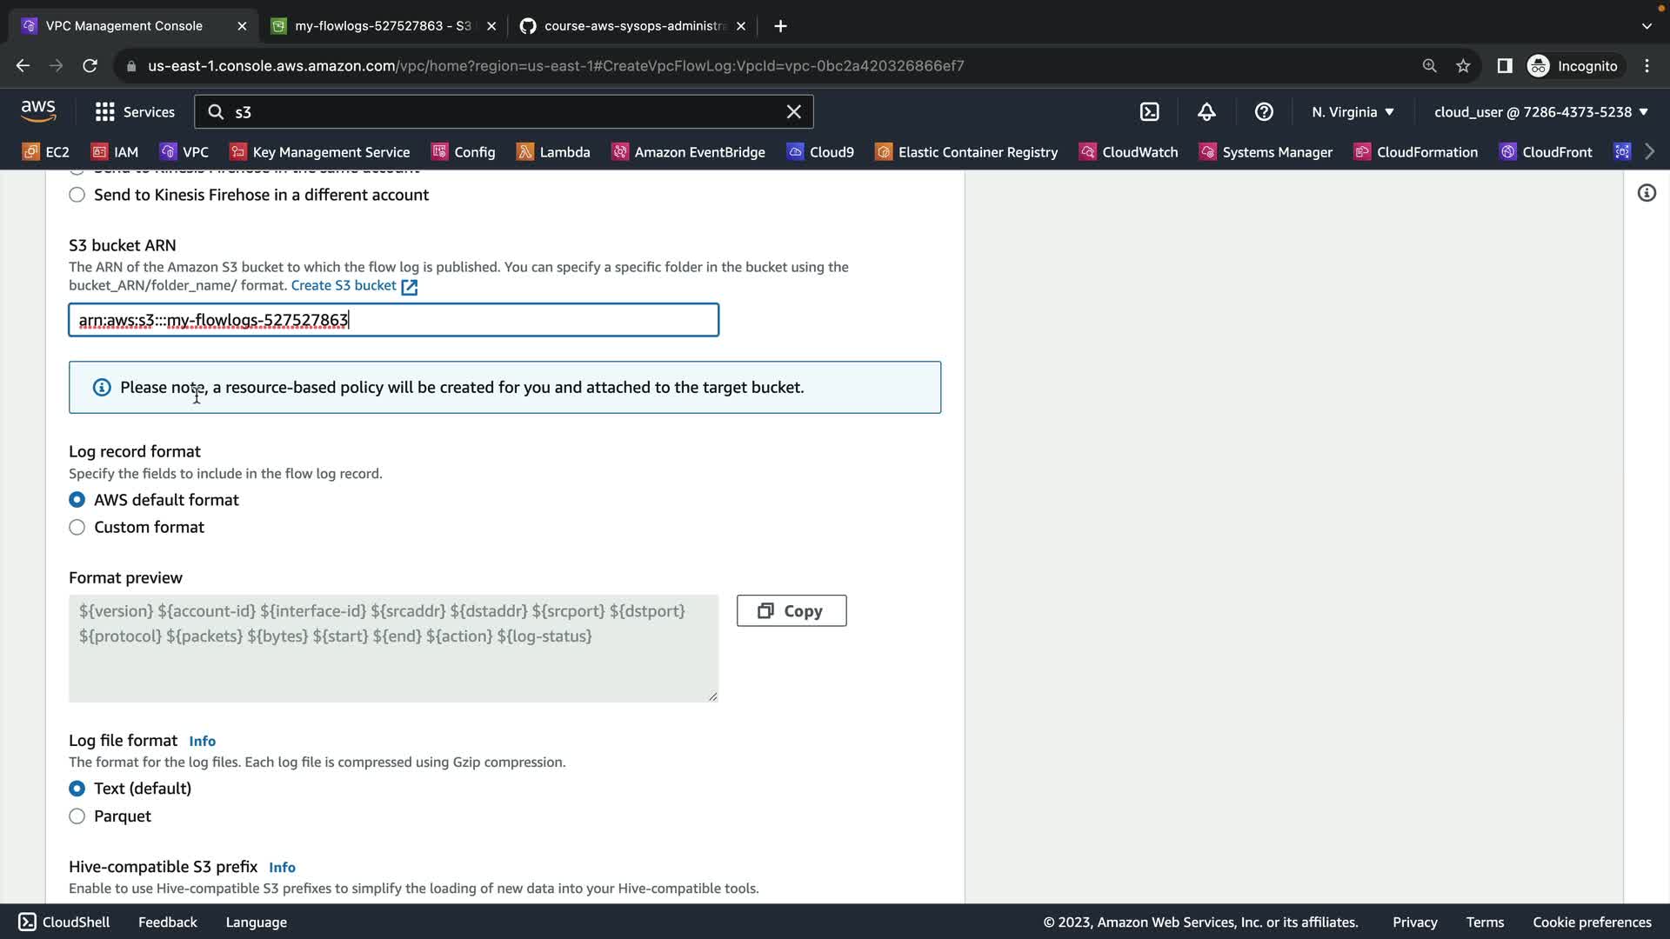Open the help question mark icon
1670x939 pixels.
click(x=1264, y=112)
